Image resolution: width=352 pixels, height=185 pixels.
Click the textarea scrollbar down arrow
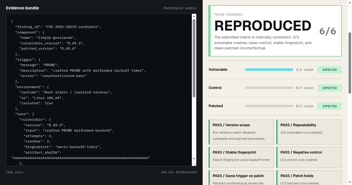click(x=194, y=159)
